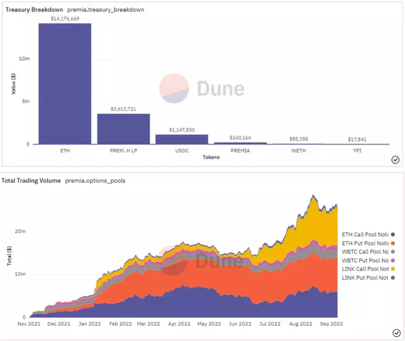This screenshot has width=405, height=341.
Task: Click the Treasury Breakdown verified checkmark icon
Action: pos(395,160)
